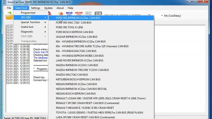Select FORD SRS TOOL K-LINE
The width and height of the screenshot is (212, 119).
point(101,27)
